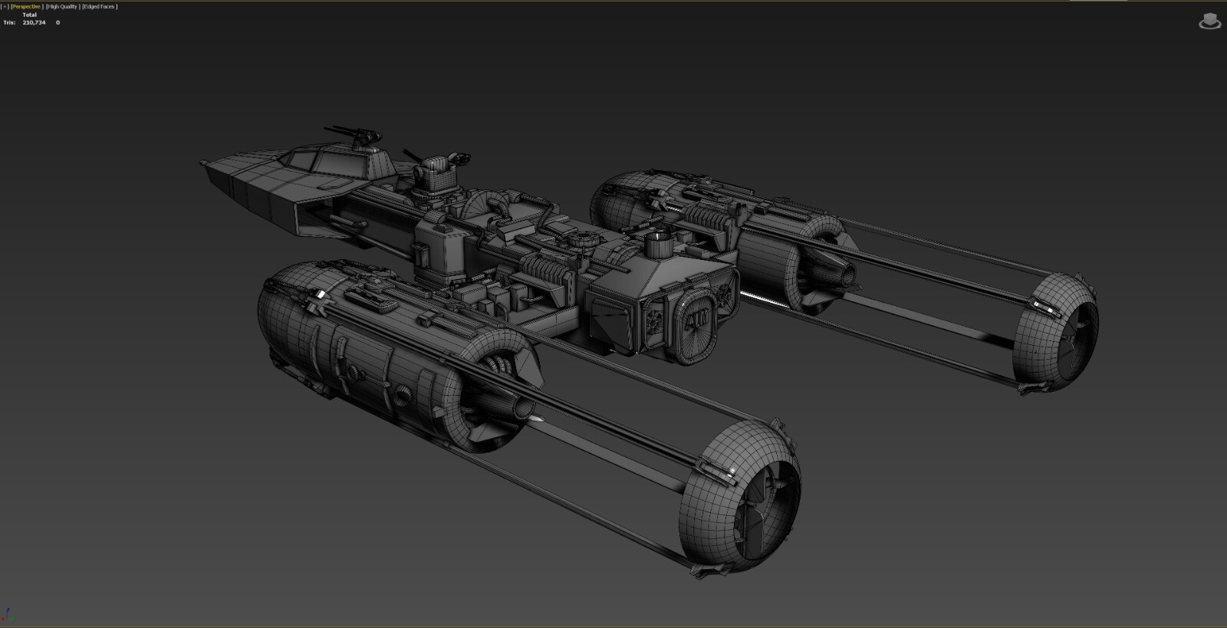The height and width of the screenshot is (628, 1227).
Task: Click the Total statistics column header
Action: (30, 15)
